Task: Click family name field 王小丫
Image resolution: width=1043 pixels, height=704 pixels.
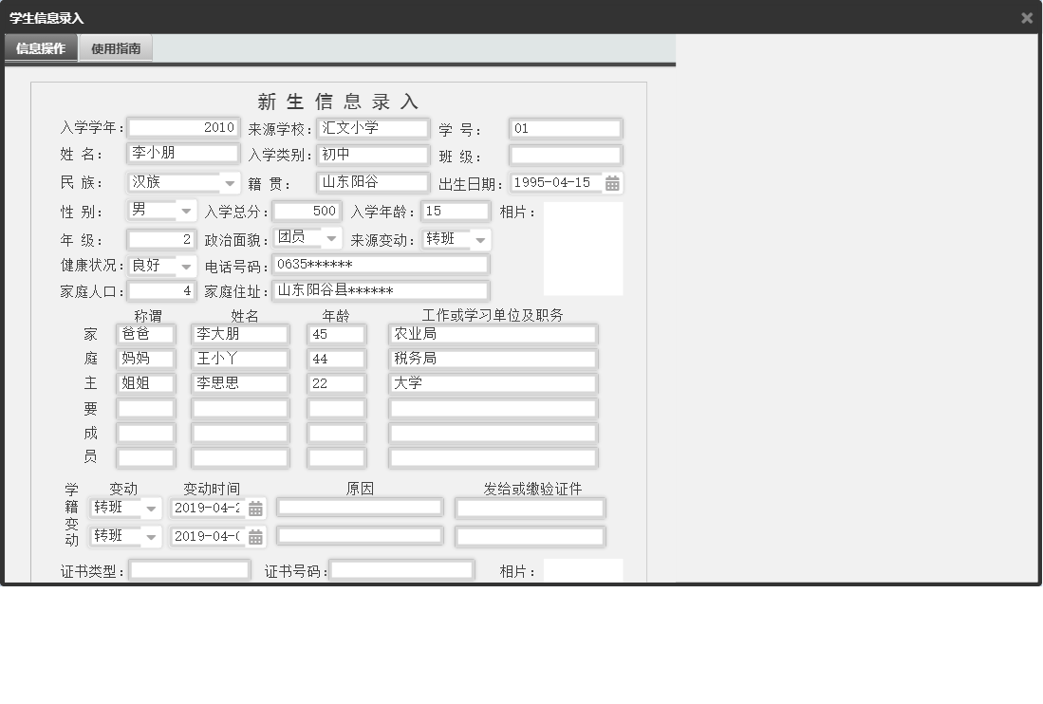Action: coord(240,359)
